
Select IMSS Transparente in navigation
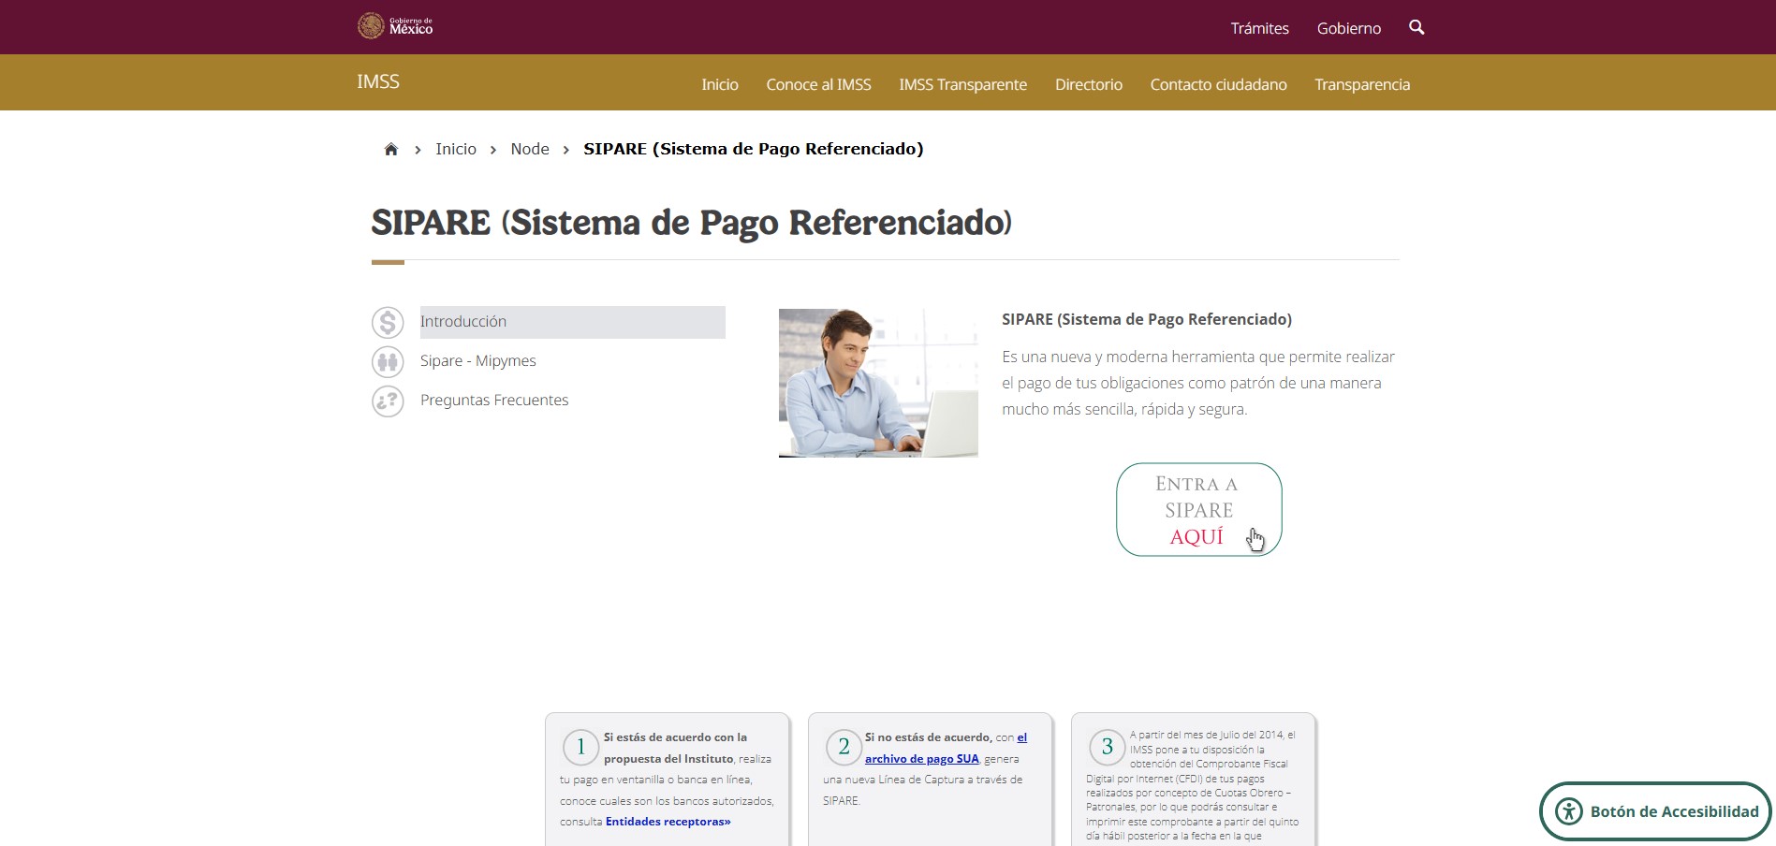[962, 84]
